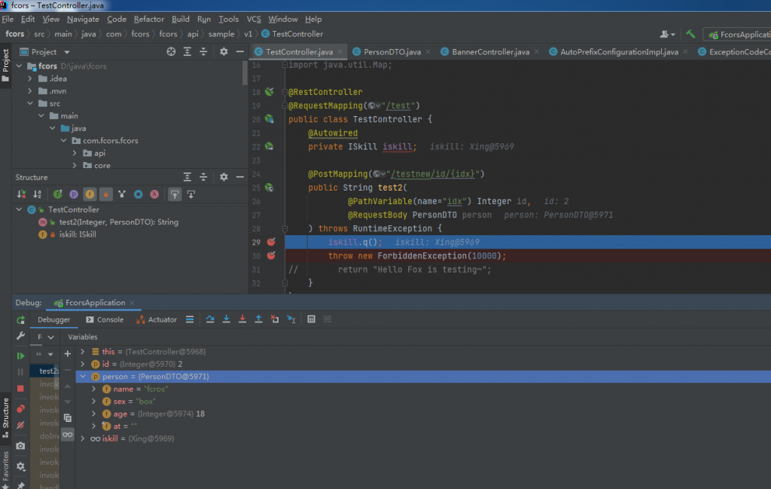Viewport: 771px width, 489px height.
Task: Click Expand All icon in Project toolbar
Action: tap(187, 52)
